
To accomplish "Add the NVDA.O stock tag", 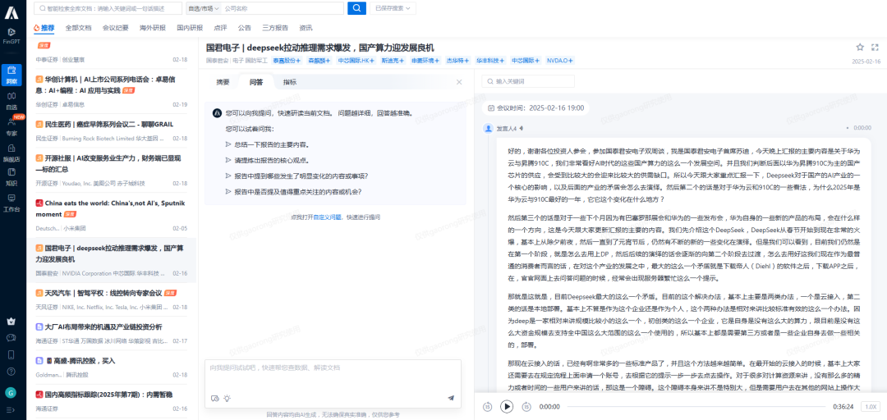I will [x=560, y=60].
